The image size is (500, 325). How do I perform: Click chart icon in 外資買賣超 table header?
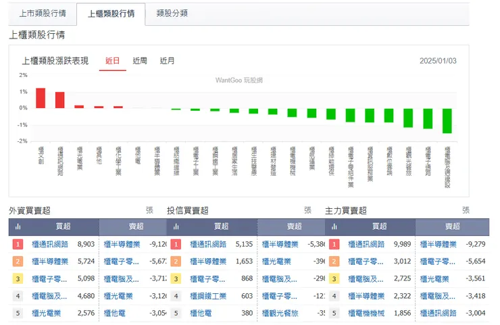pyautogui.click(x=18, y=226)
